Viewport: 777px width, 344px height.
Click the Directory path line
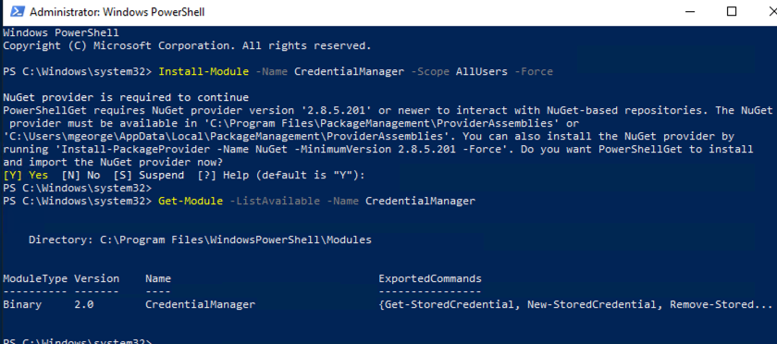[200, 240]
